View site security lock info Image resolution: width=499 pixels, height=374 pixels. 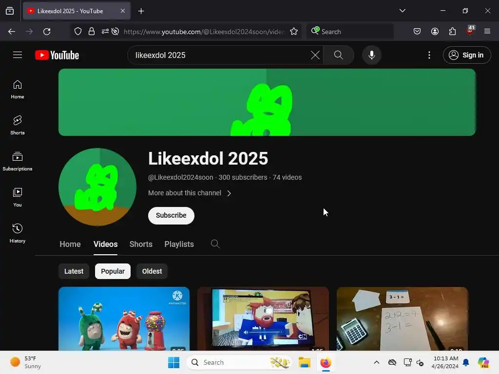coord(92,32)
